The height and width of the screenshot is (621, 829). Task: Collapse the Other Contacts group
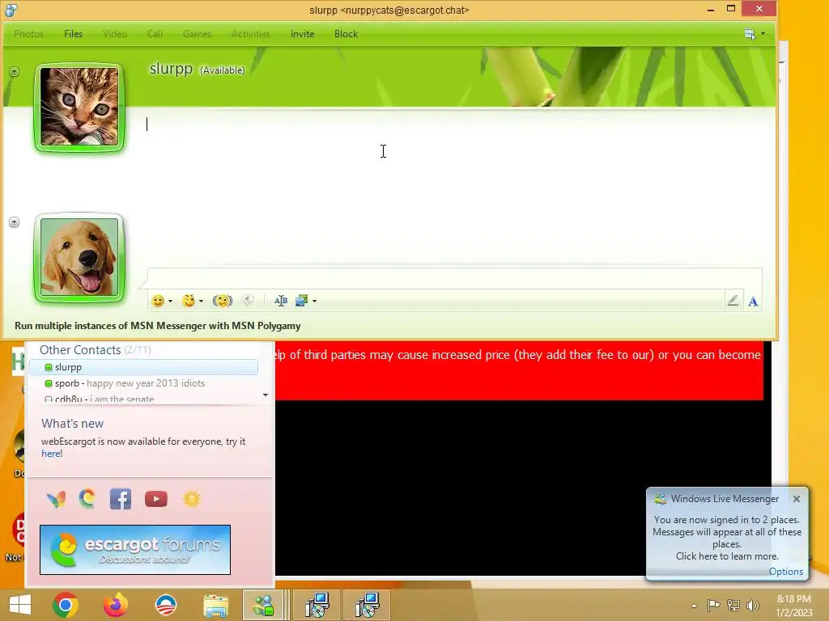(x=96, y=350)
